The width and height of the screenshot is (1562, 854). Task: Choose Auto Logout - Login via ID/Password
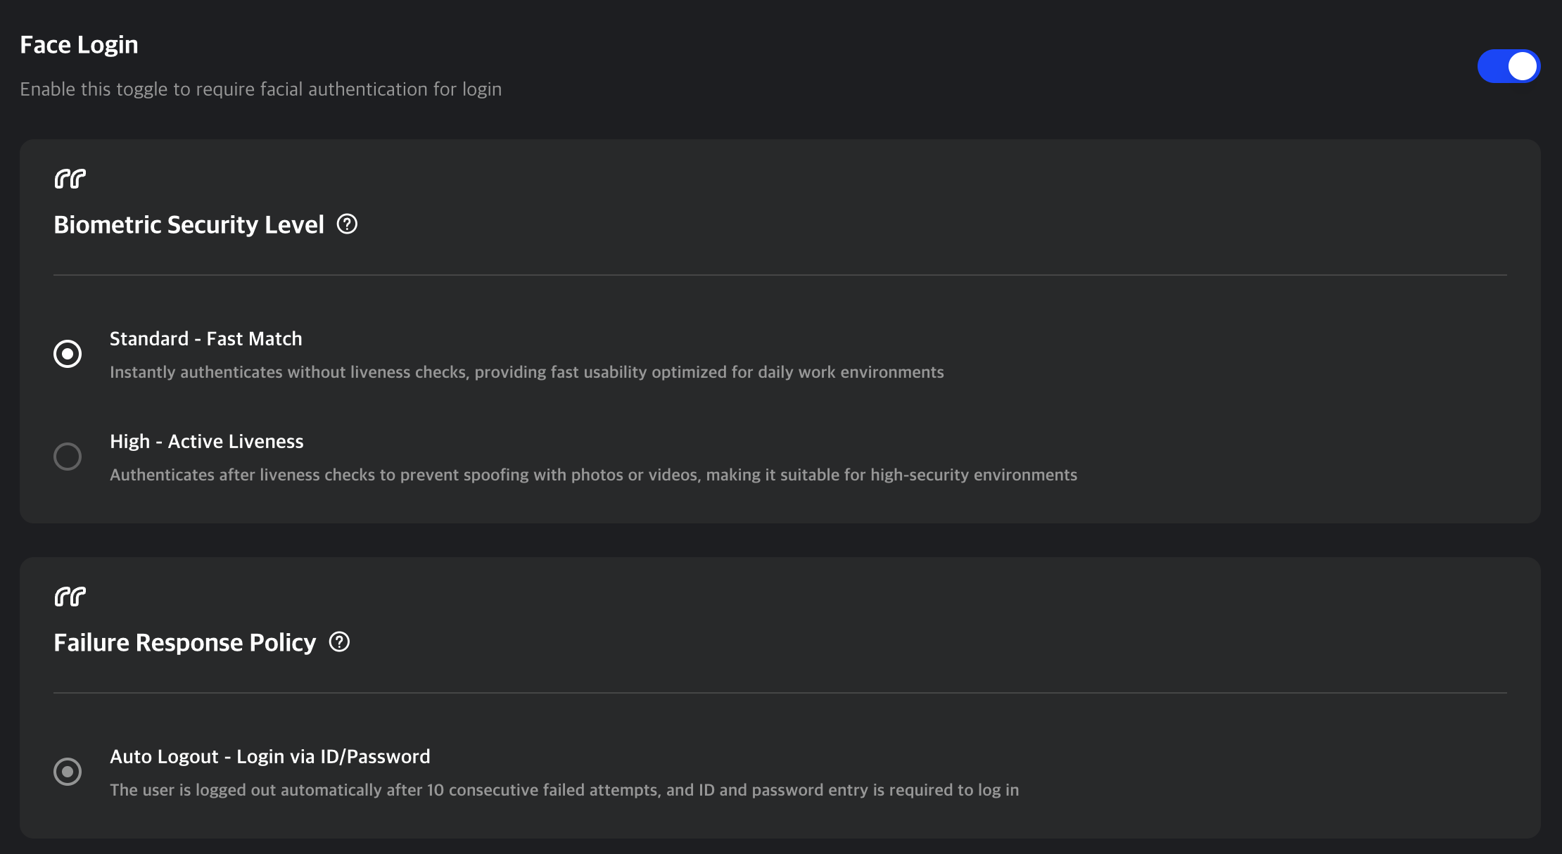(68, 771)
